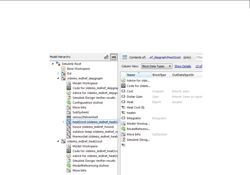The image size is (250, 175).
Task: Sort by the BlockType column header
Action: pyautogui.click(x=161, y=75)
